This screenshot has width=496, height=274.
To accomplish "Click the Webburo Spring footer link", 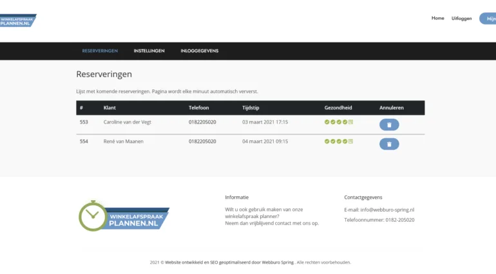I will pos(278,262).
